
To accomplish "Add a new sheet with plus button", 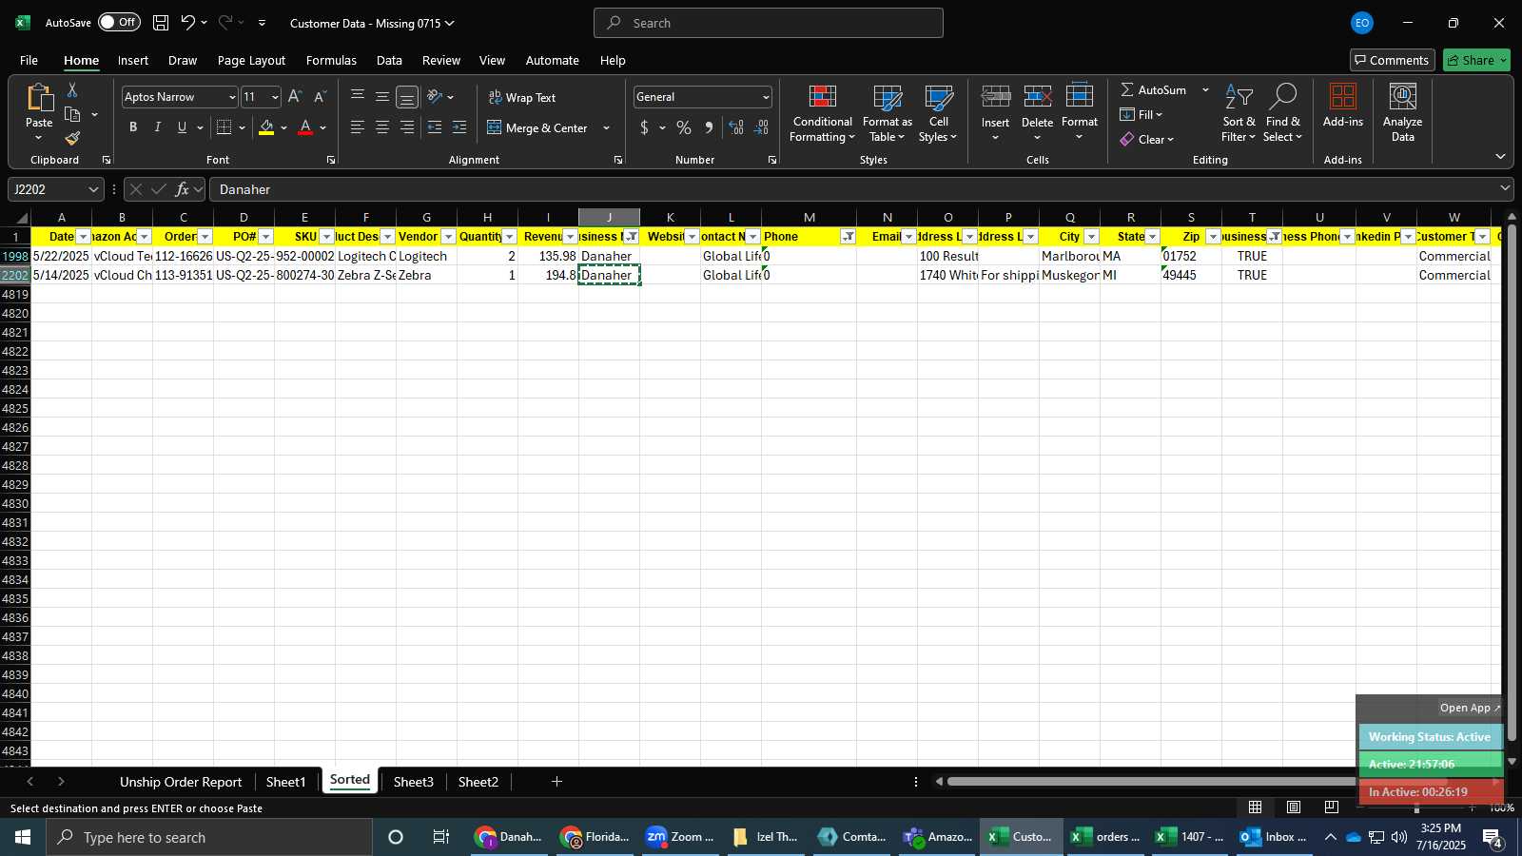I will [556, 782].
